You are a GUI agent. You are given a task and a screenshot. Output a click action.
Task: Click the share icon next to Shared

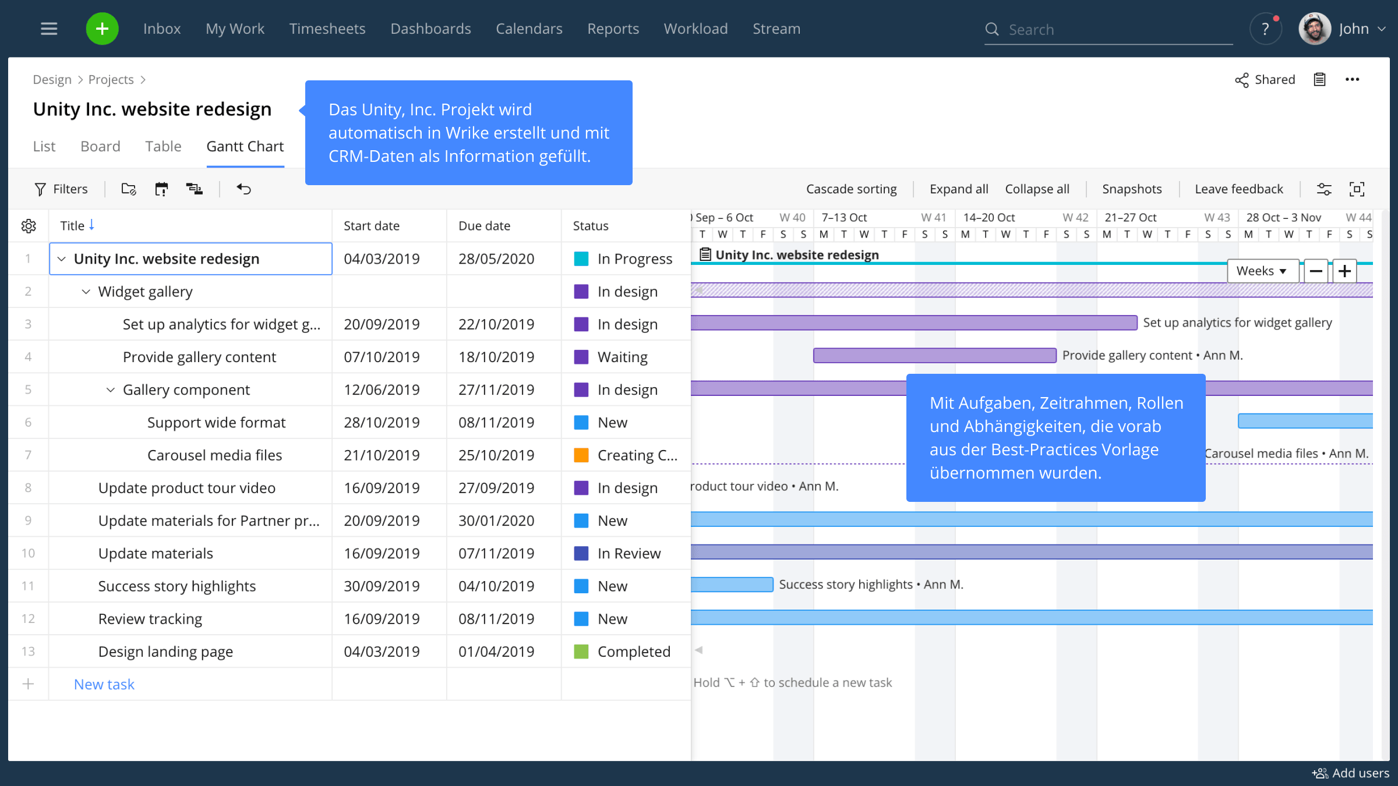click(x=1241, y=80)
